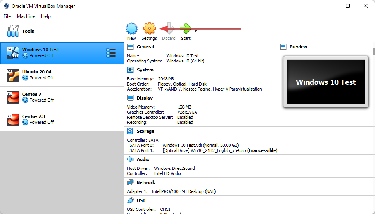Image resolution: width=375 pixels, height=214 pixels.
Task: Select Ubuntu 20.04 machine name
Action: pyautogui.click(x=37, y=72)
